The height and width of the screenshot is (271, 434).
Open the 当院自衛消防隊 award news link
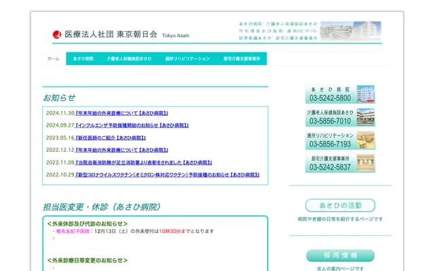144,162
